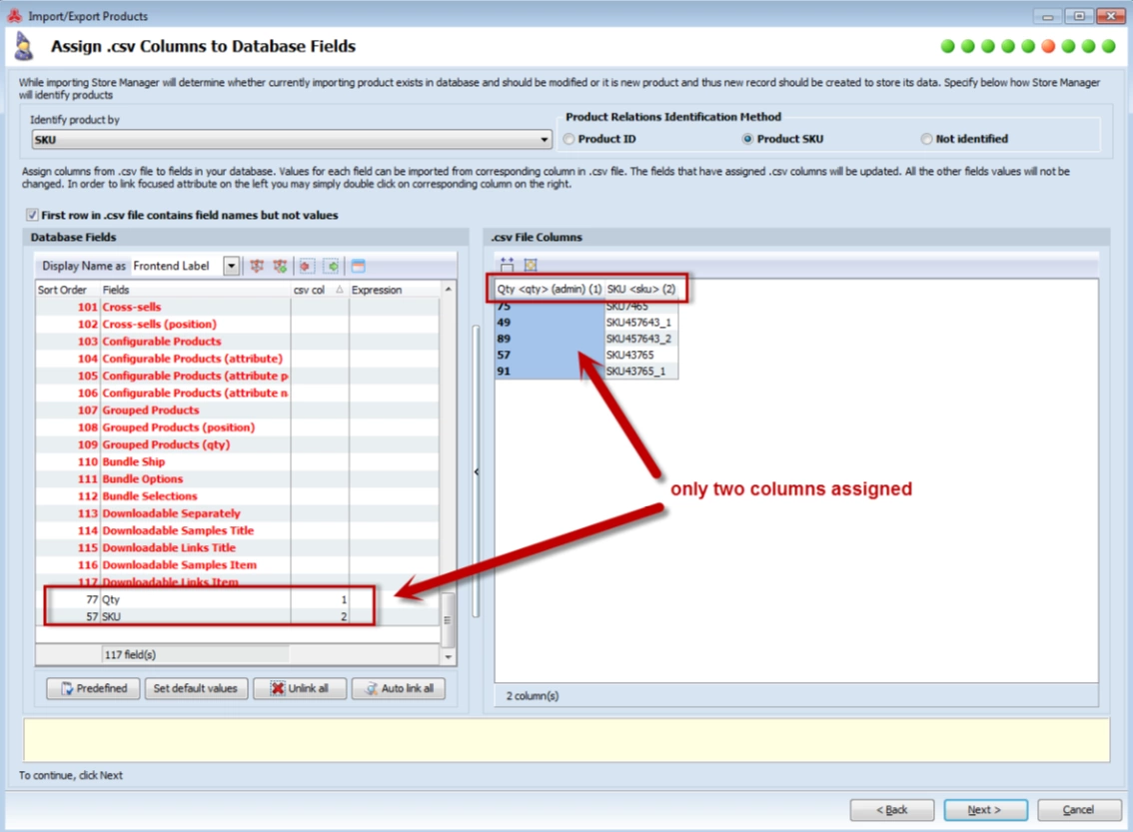Click csv quantity cell 49

[x=550, y=322]
